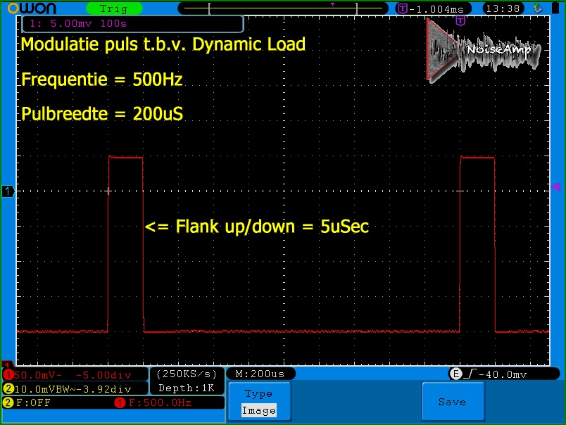This screenshot has height=425, width=566.
Task: Click the channel 1 ground marker
Action: pyautogui.click(x=8, y=191)
